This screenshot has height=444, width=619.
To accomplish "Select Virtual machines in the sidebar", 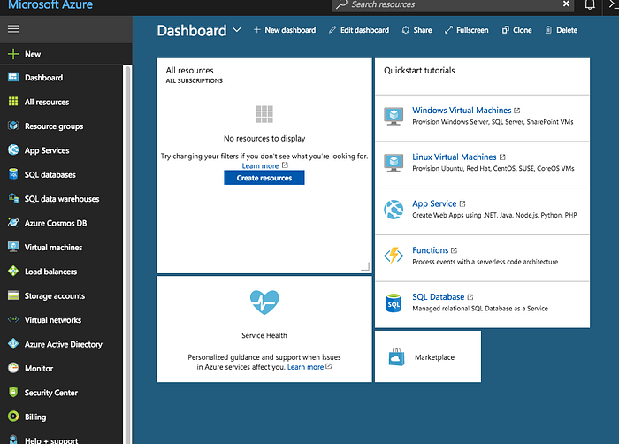I will (x=54, y=248).
